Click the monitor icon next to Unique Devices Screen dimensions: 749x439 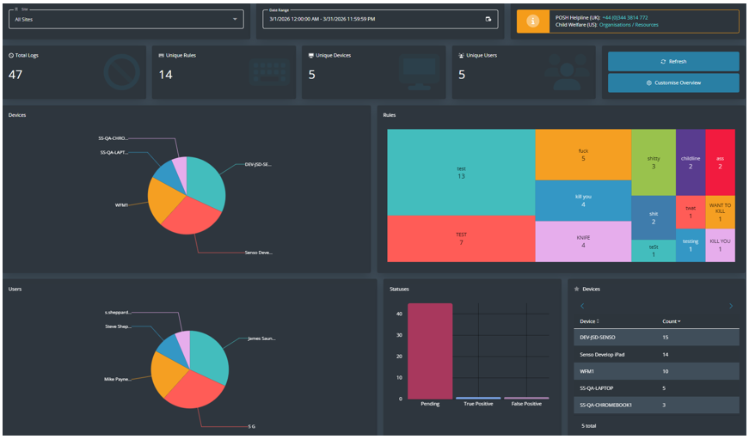coord(311,55)
